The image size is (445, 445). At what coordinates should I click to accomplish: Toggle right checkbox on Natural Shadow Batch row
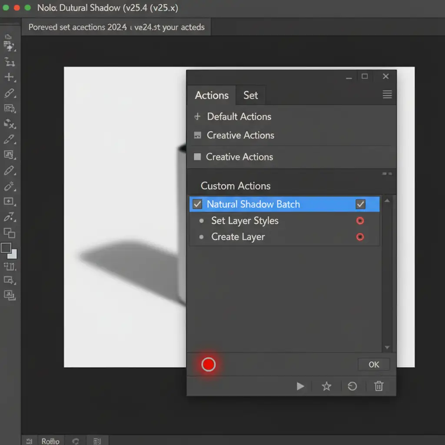click(360, 204)
